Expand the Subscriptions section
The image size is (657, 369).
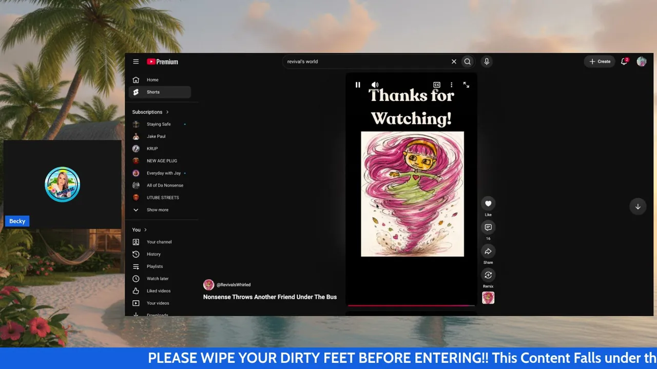(x=150, y=112)
